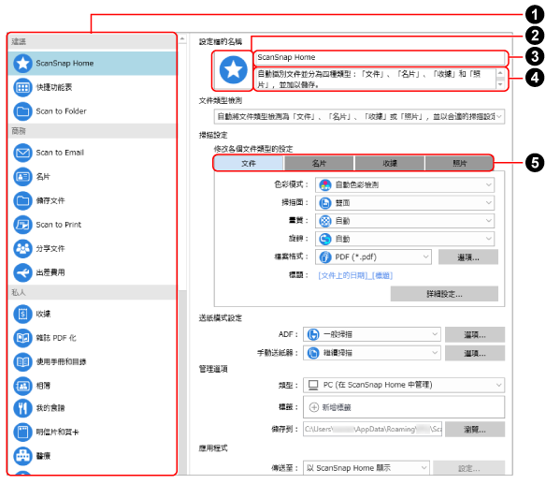Click description box scroll-down arrow
The height and width of the screenshot is (484, 546).
click(500, 85)
